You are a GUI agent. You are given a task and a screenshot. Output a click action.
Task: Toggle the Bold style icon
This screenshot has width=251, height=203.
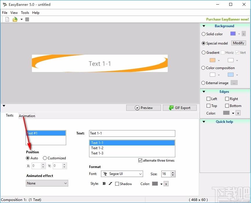(104, 184)
